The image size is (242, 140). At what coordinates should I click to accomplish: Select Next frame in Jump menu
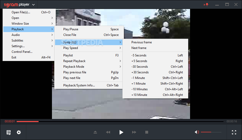(155, 48)
